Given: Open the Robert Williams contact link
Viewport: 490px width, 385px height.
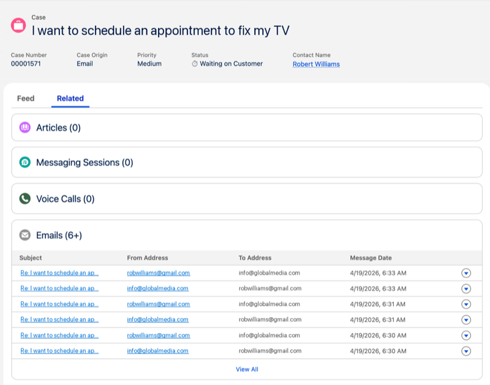Looking at the screenshot, I should (316, 64).
